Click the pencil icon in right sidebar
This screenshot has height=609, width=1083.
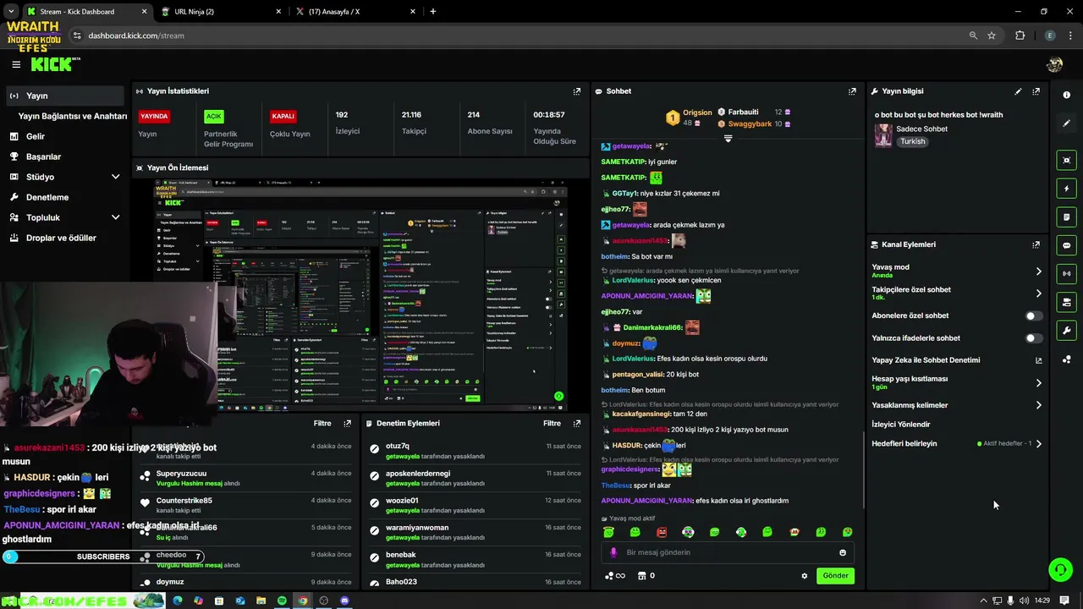point(1066,123)
